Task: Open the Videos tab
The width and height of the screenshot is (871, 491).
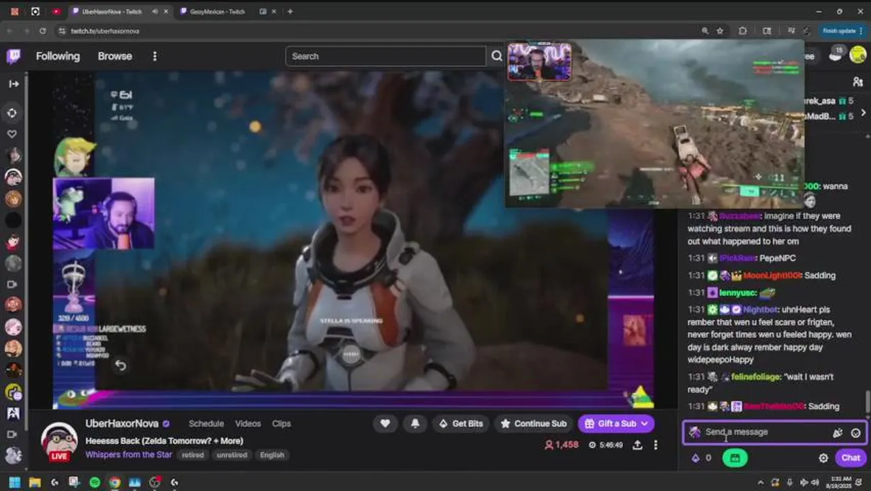Action: coord(248,423)
